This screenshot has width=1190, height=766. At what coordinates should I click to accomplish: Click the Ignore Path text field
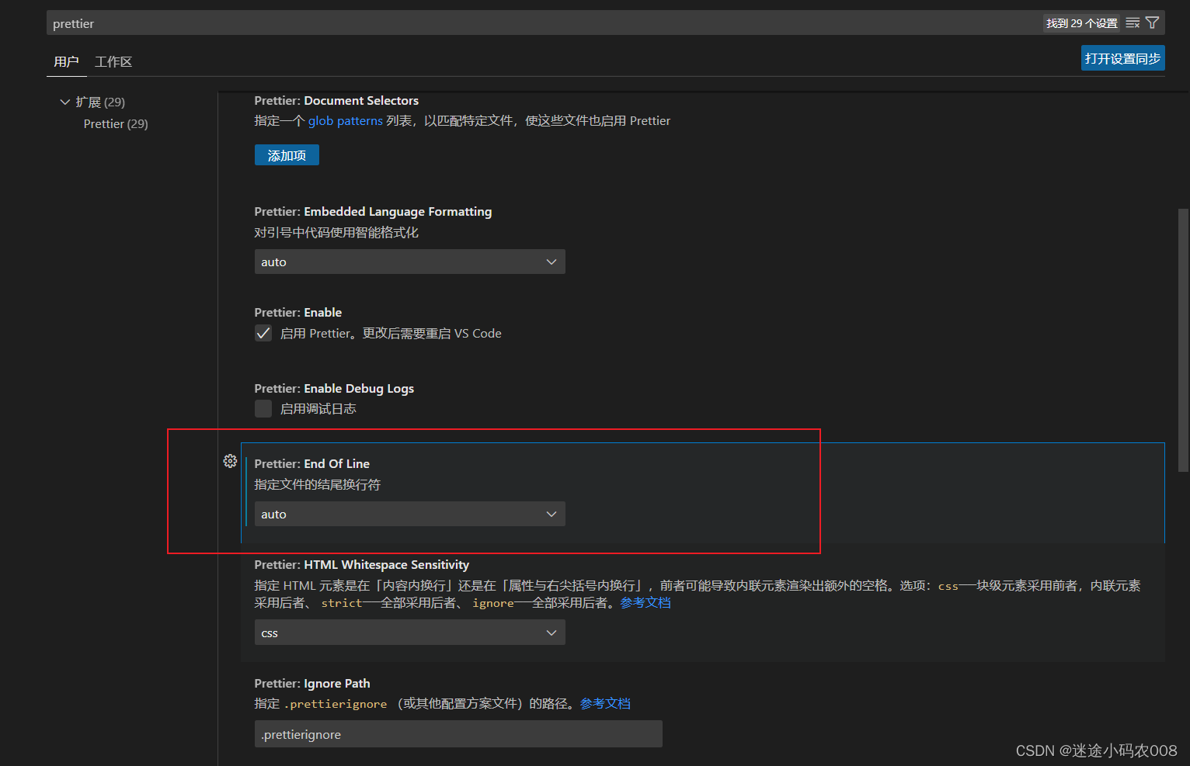pos(458,734)
